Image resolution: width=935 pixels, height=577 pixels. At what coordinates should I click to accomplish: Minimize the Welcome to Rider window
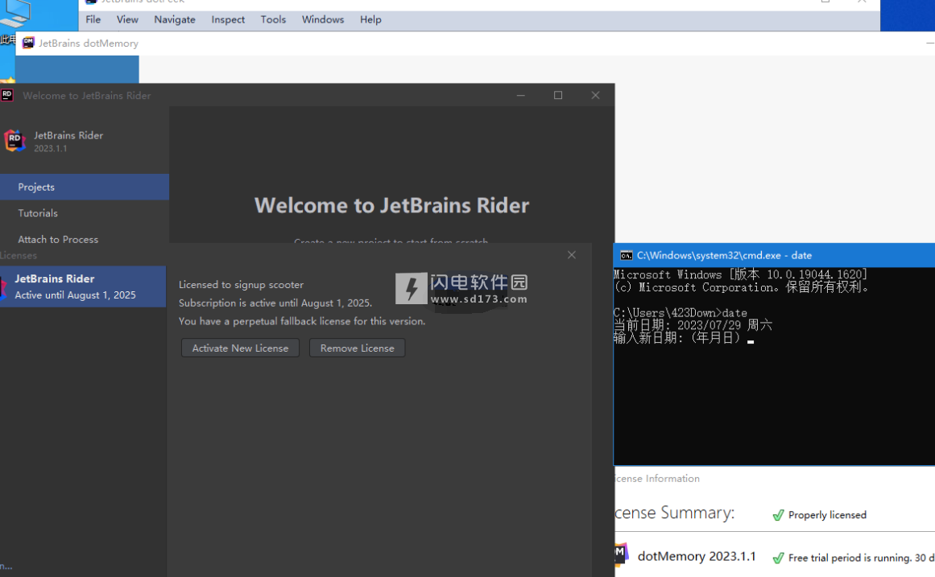click(x=520, y=96)
